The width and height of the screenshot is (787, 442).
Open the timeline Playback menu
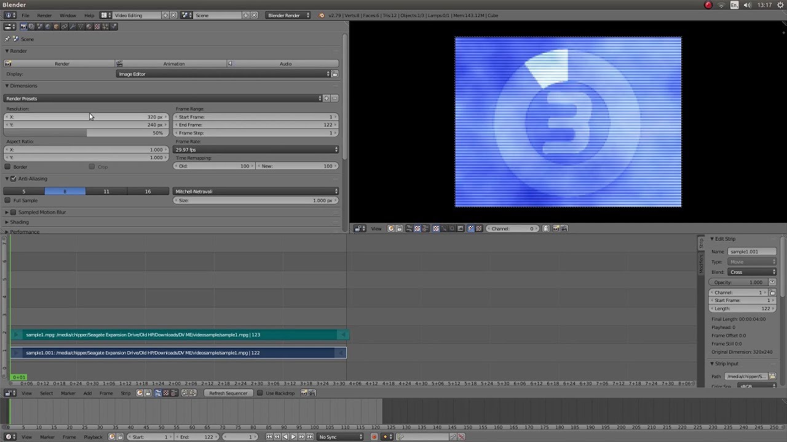pyautogui.click(x=93, y=436)
